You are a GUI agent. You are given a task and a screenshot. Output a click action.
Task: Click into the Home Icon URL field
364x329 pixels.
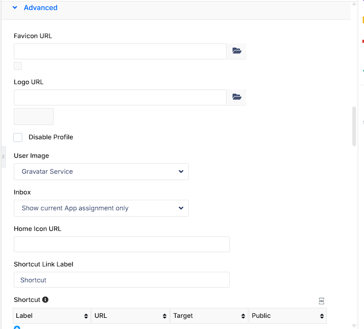[122, 244]
